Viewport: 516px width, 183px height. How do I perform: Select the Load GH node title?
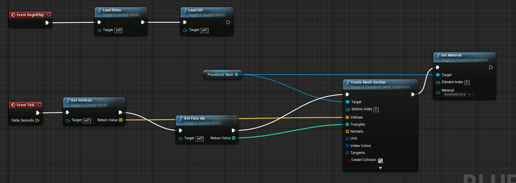coord(195,10)
